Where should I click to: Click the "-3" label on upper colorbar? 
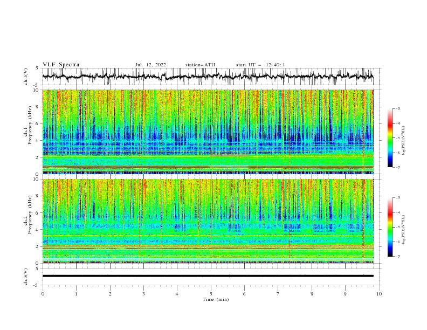(x=397, y=108)
